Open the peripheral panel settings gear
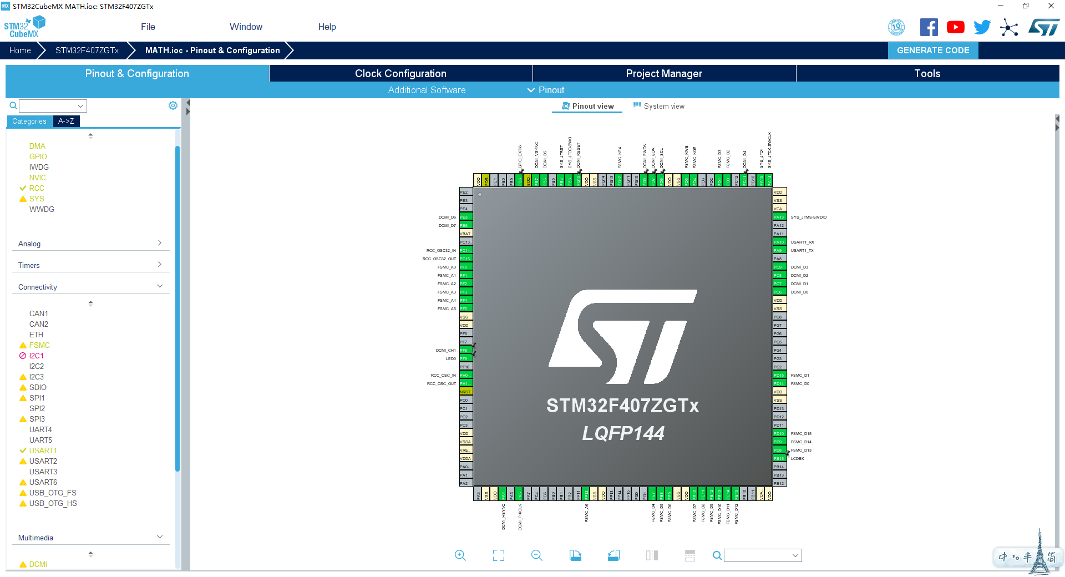This screenshot has width=1065, height=577. click(173, 105)
